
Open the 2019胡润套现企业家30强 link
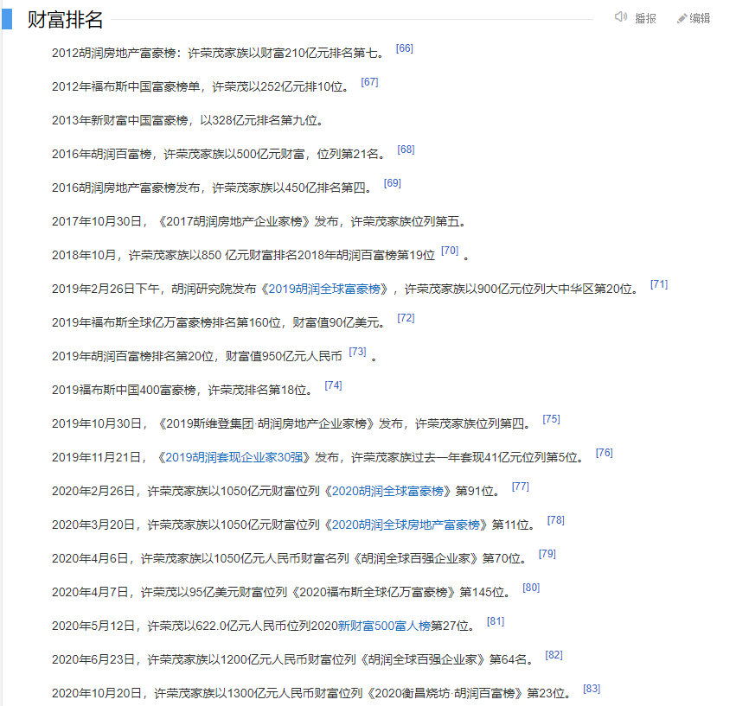pyautogui.click(x=234, y=457)
